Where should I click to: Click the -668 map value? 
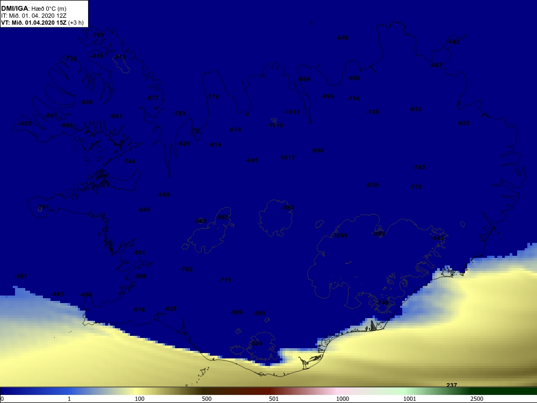point(164,195)
